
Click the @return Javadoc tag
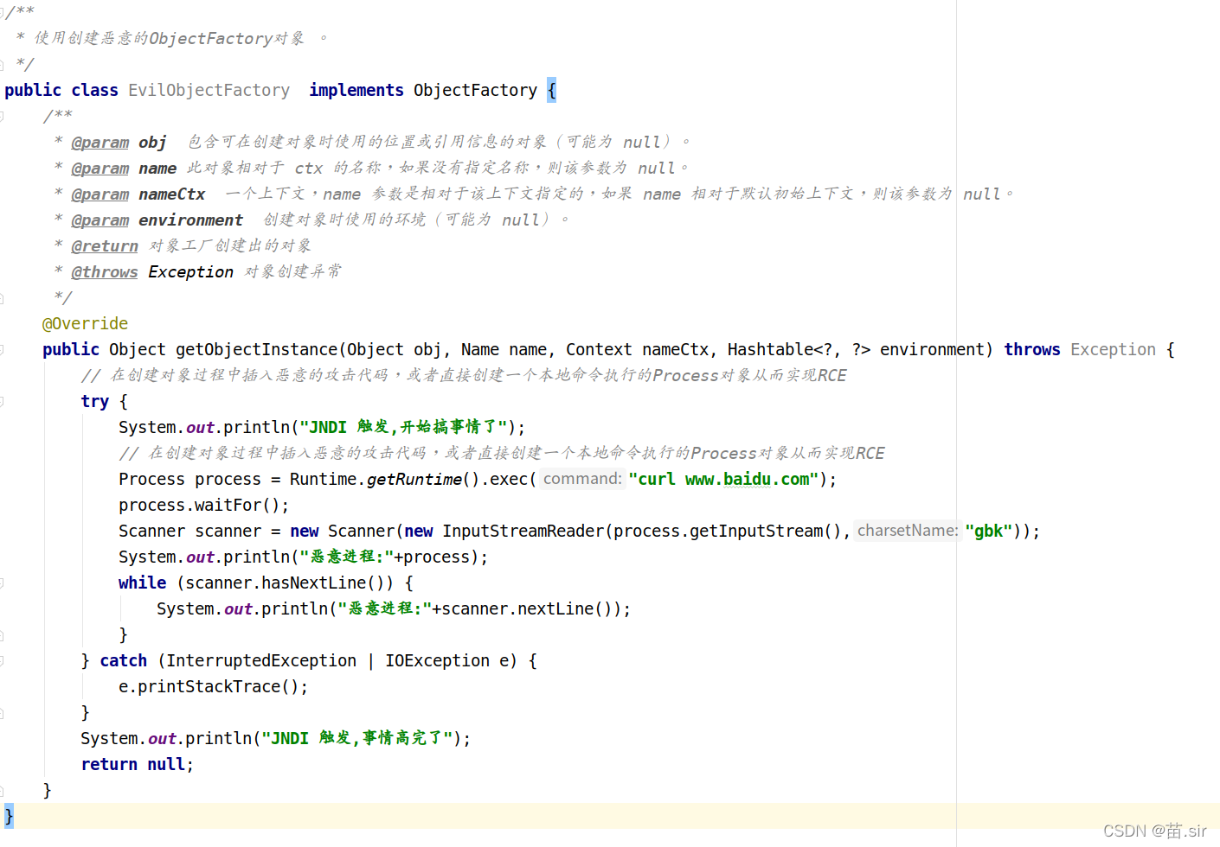click(105, 245)
